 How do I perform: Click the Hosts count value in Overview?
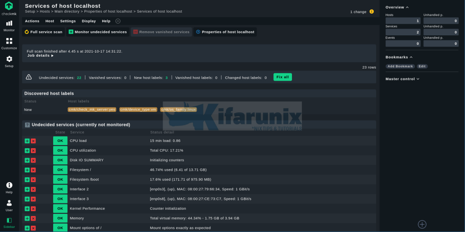(403, 21)
